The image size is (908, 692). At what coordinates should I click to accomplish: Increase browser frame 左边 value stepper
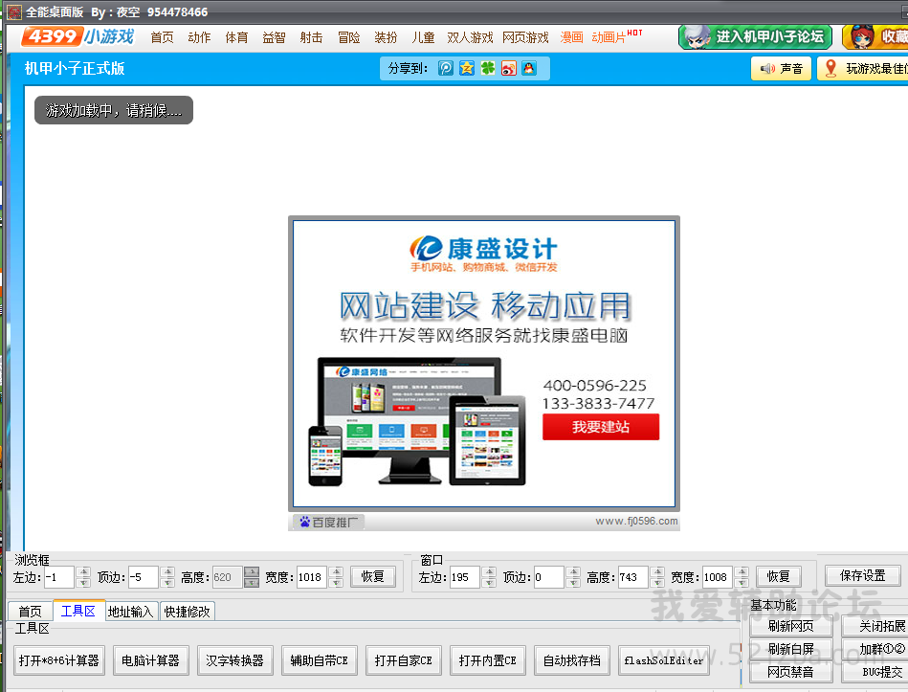point(84,572)
